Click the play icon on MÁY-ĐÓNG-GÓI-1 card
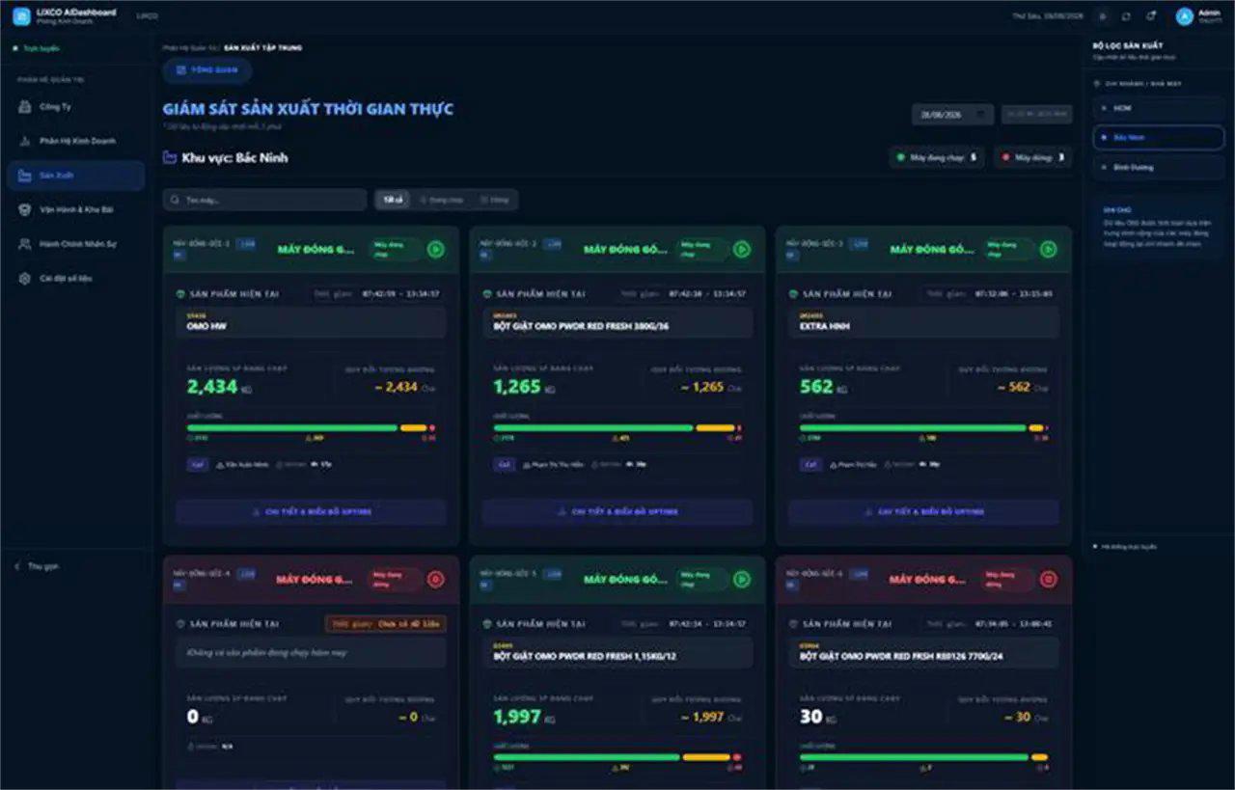This screenshot has height=790, width=1235. tap(436, 249)
